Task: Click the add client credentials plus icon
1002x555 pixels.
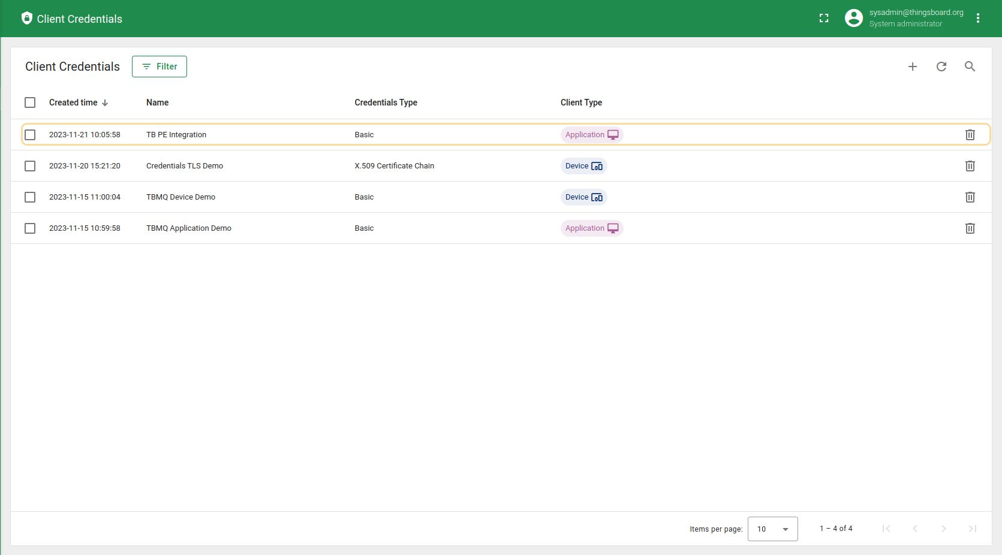Action: (912, 67)
